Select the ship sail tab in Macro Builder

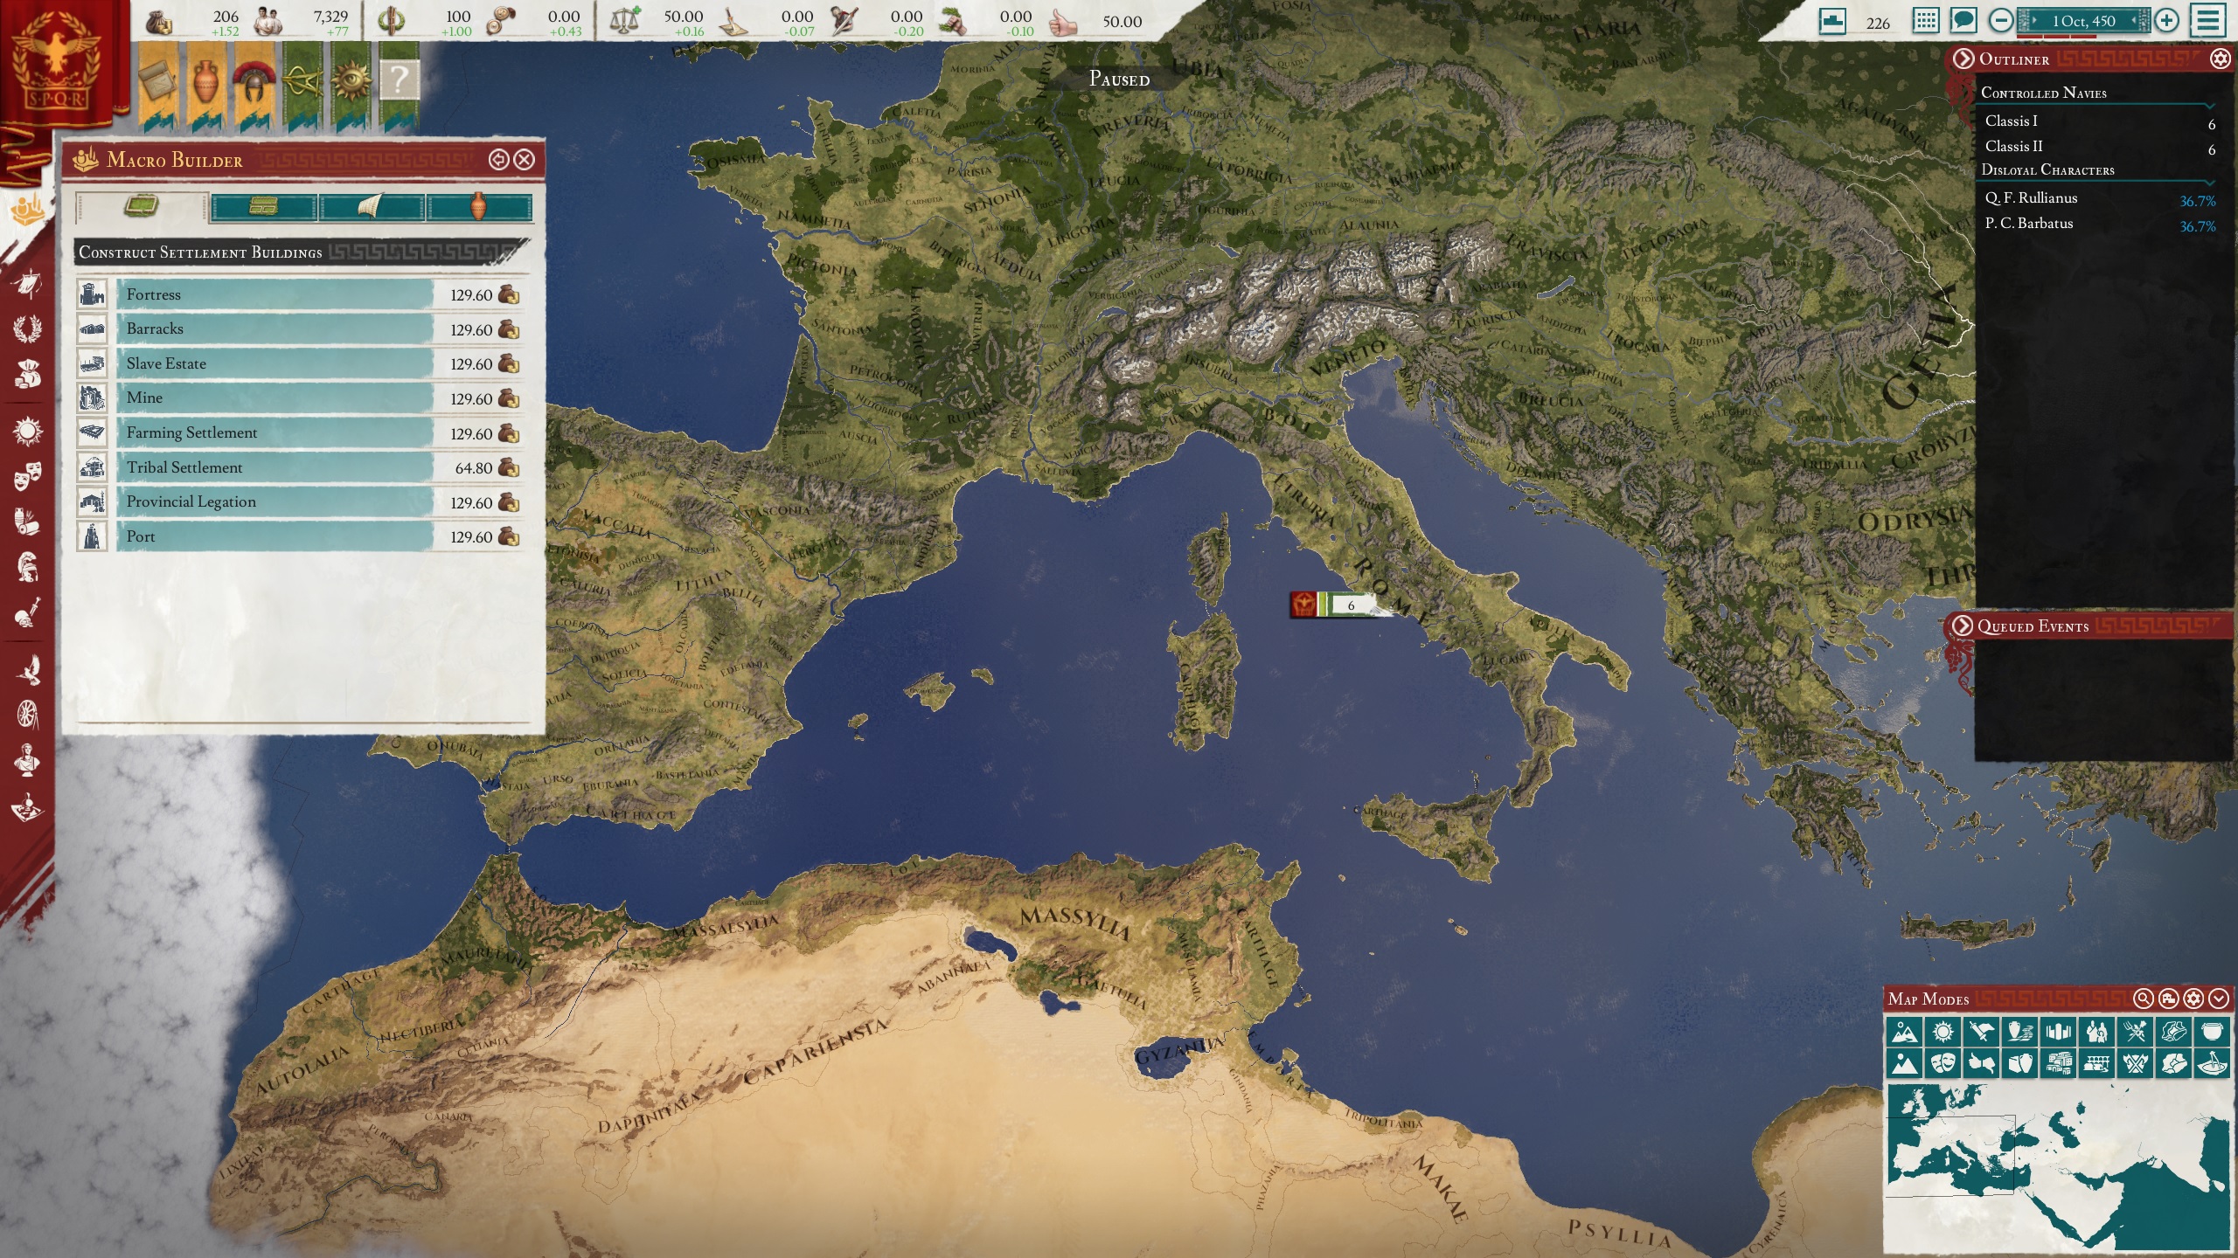click(x=372, y=207)
